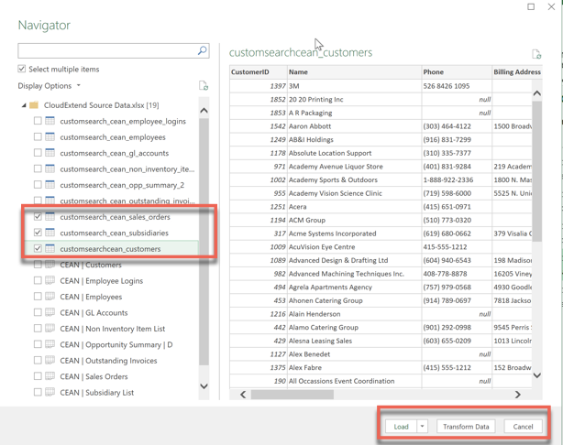Click the Billing Address column header
The height and width of the screenshot is (445, 563).
coord(517,71)
